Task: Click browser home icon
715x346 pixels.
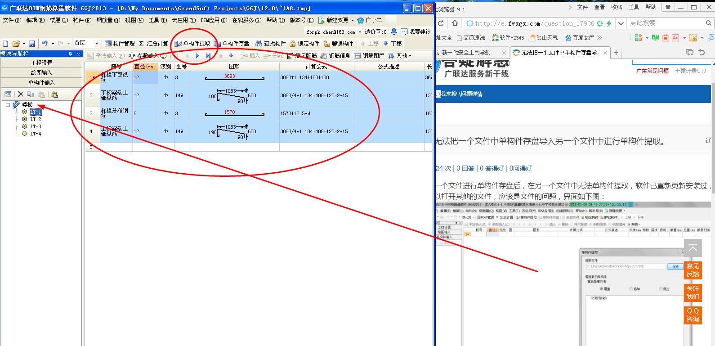Action: [455, 23]
